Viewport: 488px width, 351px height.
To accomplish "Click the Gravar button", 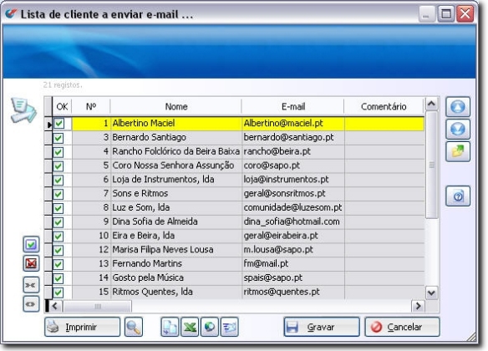I will coord(322,327).
